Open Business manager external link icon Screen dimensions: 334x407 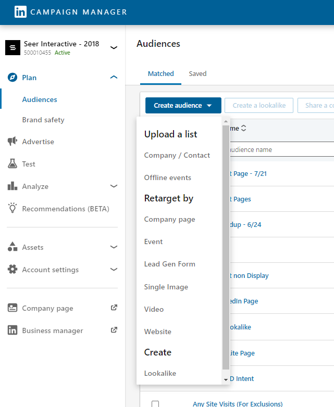coord(114,330)
